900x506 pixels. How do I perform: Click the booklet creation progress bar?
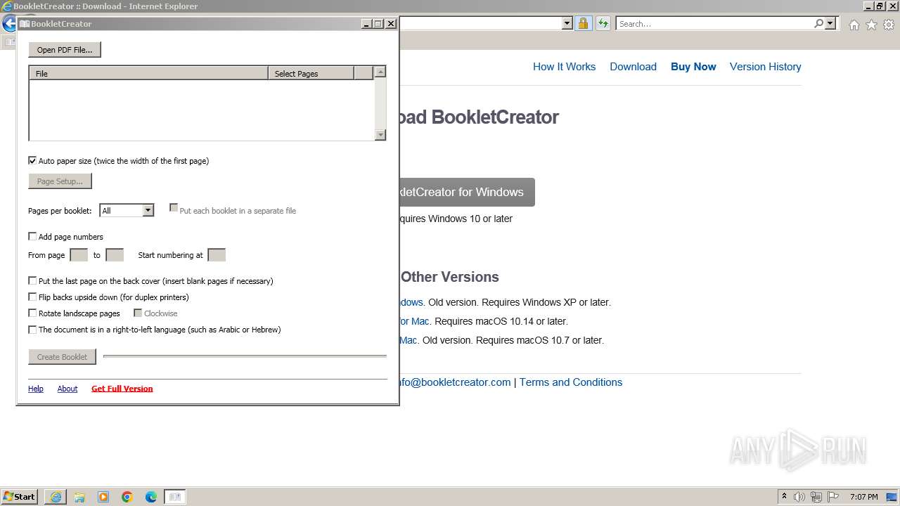pyautogui.click(x=245, y=356)
